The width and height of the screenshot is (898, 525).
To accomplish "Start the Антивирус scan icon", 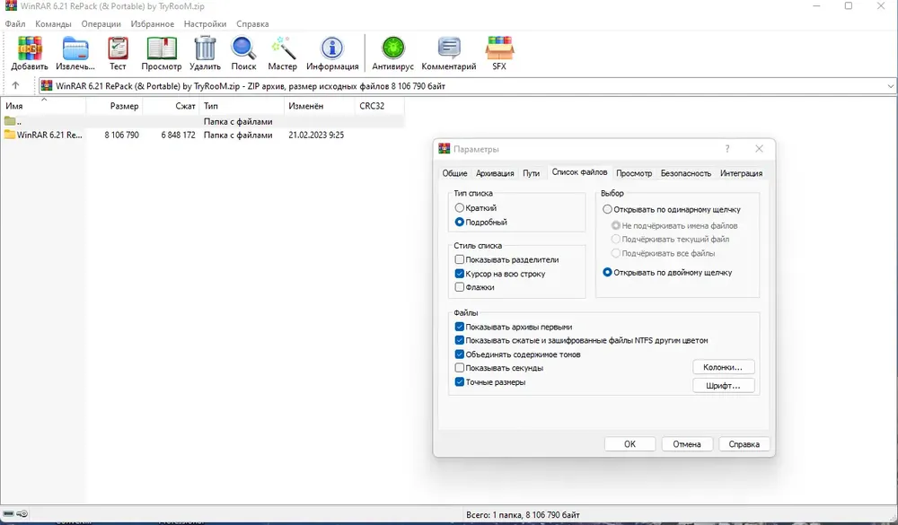I will tap(393, 48).
